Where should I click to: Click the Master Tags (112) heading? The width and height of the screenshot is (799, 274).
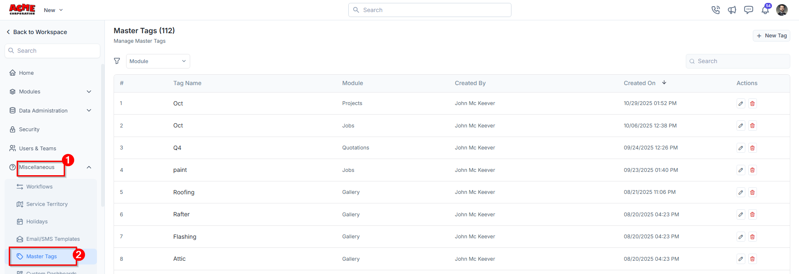pos(144,31)
